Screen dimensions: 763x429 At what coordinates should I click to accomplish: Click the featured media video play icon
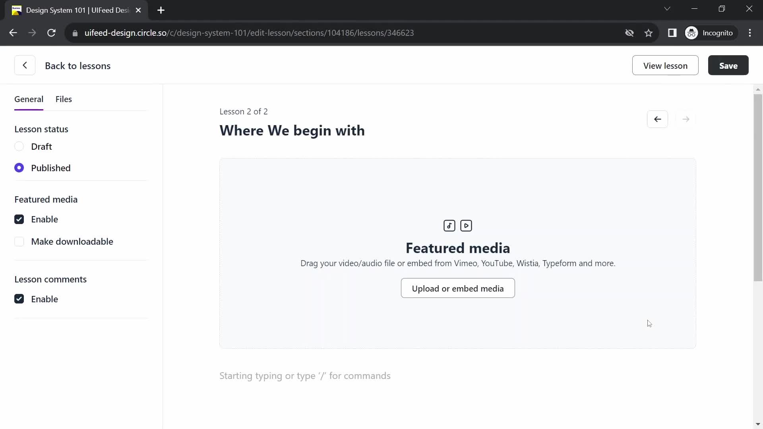point(467,225)
